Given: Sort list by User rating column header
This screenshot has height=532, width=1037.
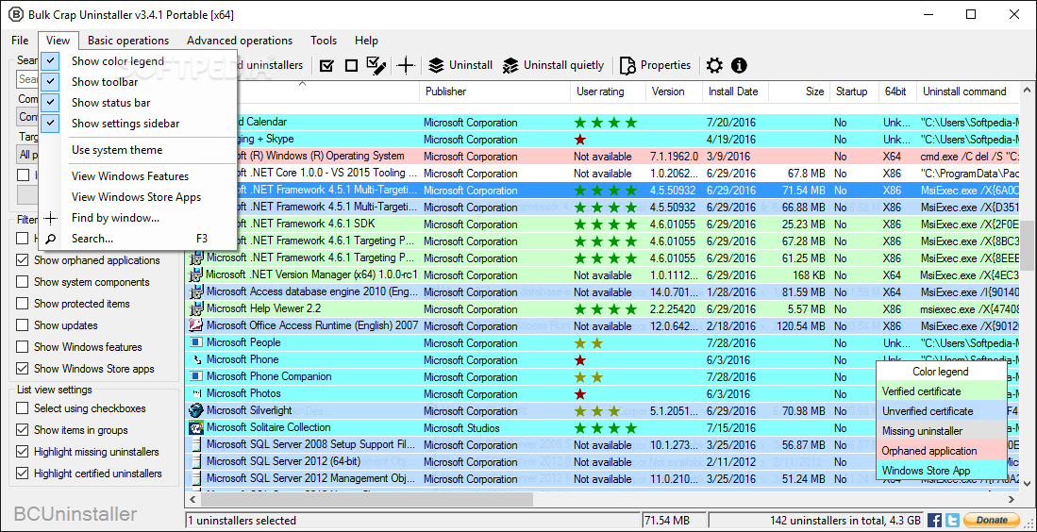Looking at the screenshot, I should 608,91.
